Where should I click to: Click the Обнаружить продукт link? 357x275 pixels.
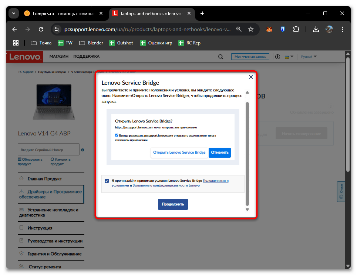pos(30,161)
